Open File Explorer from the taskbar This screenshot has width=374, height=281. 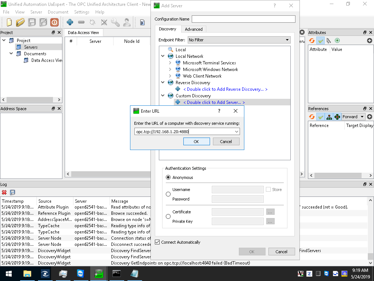pos(27,274)
